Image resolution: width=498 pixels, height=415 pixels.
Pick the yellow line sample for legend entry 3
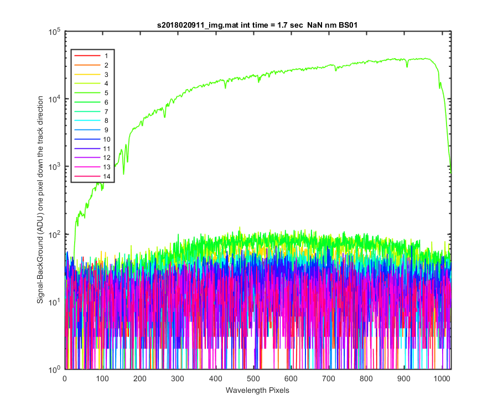[87, 75]
